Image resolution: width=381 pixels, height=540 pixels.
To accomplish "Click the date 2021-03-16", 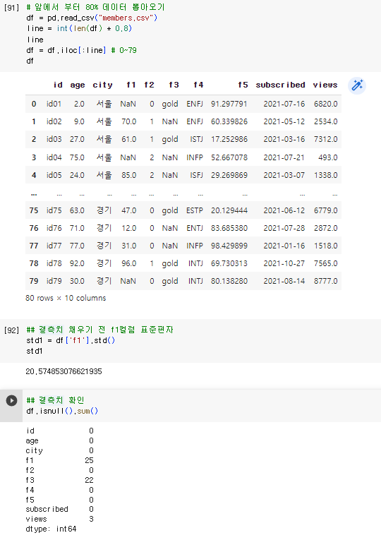I will (x=284, y=140).
